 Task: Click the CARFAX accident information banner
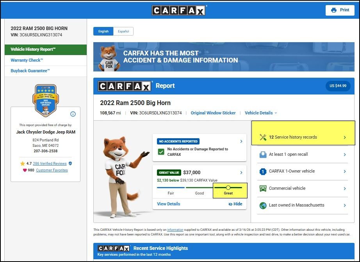[x=224, y=57]
